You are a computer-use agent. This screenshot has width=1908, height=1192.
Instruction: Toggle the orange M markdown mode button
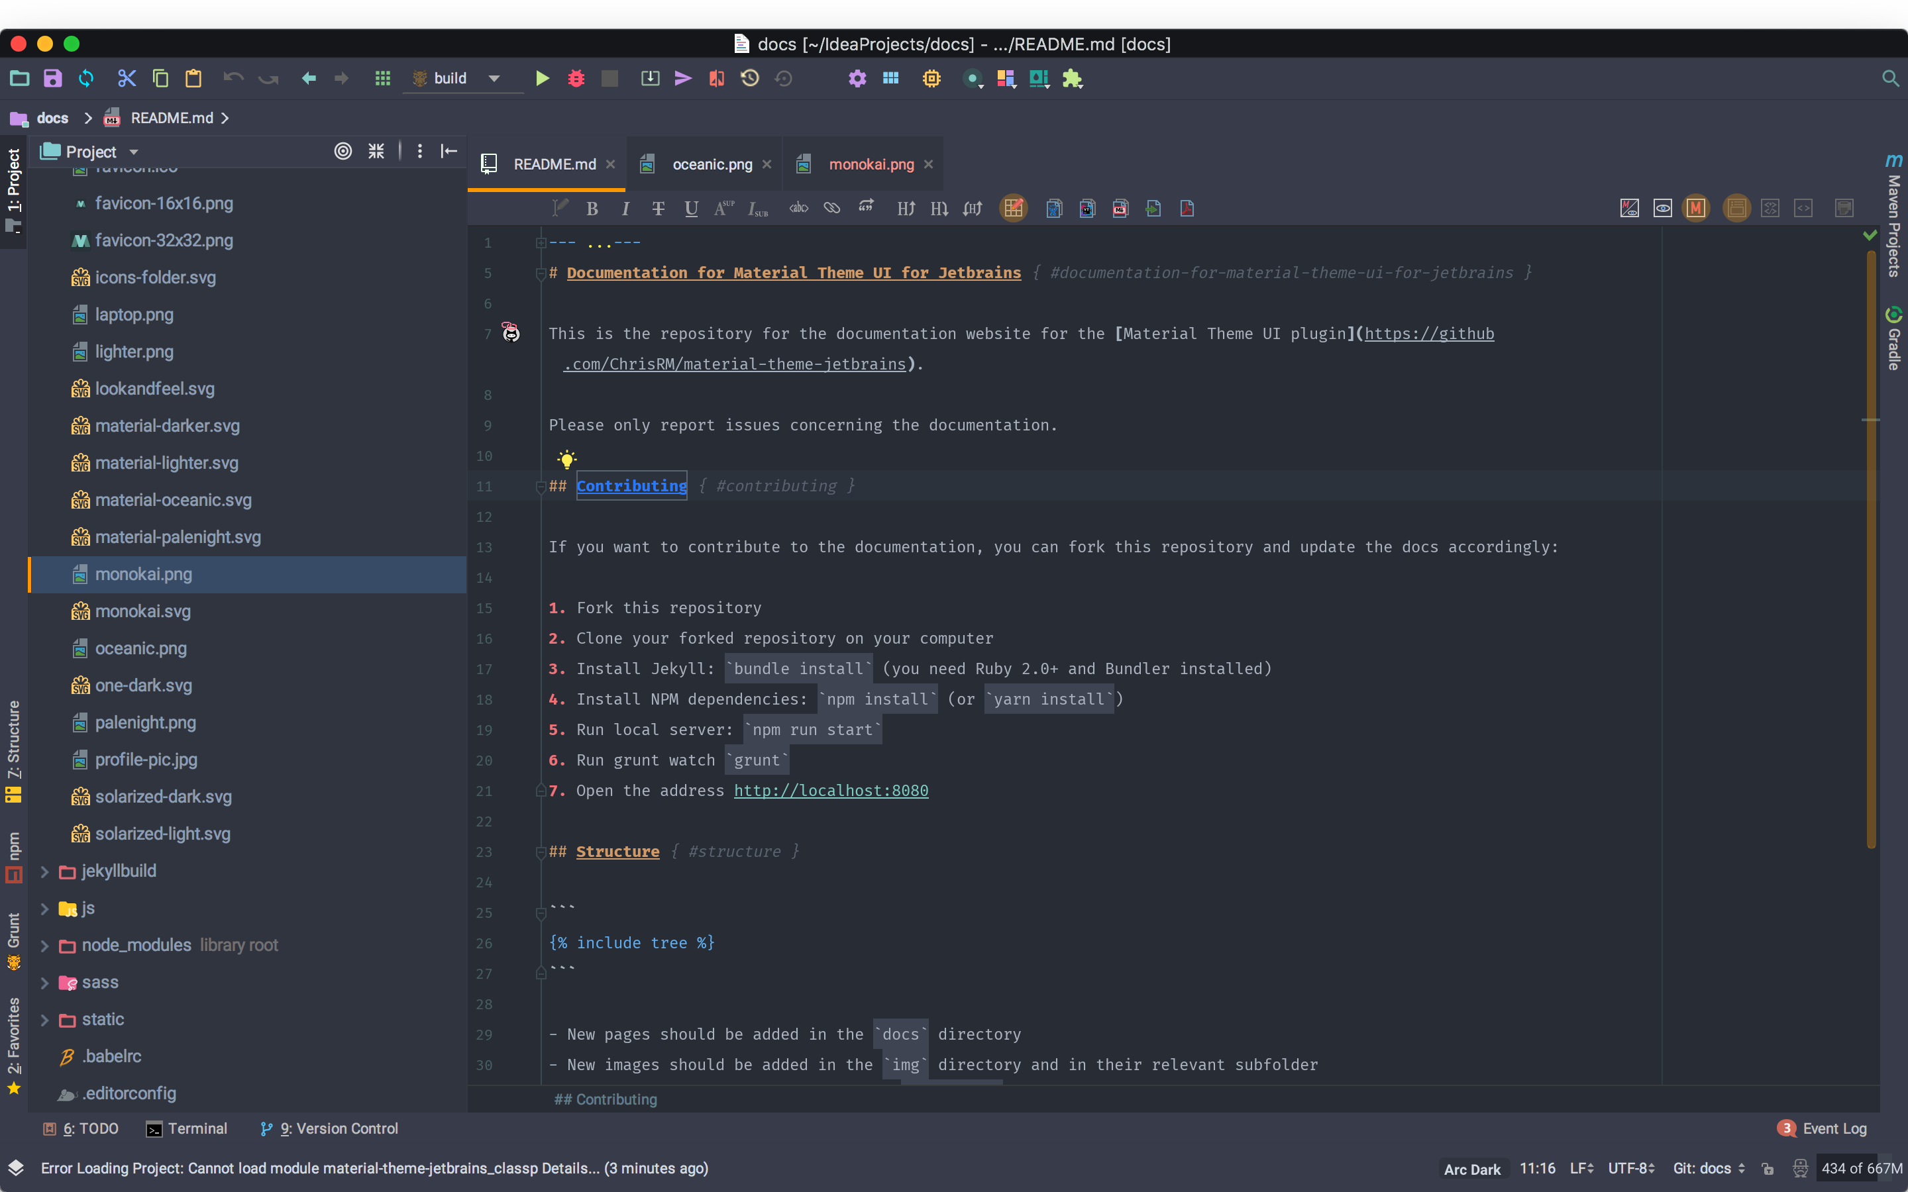pyautogui.click(x=1696, y=209)
